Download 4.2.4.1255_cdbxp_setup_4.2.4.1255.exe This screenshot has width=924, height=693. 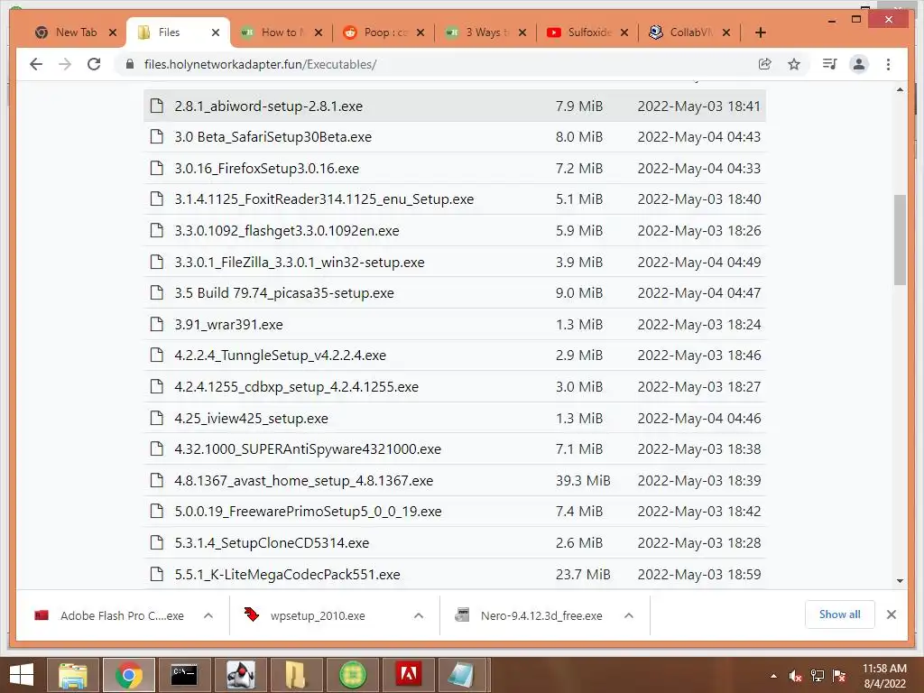[x=296, y=386]
